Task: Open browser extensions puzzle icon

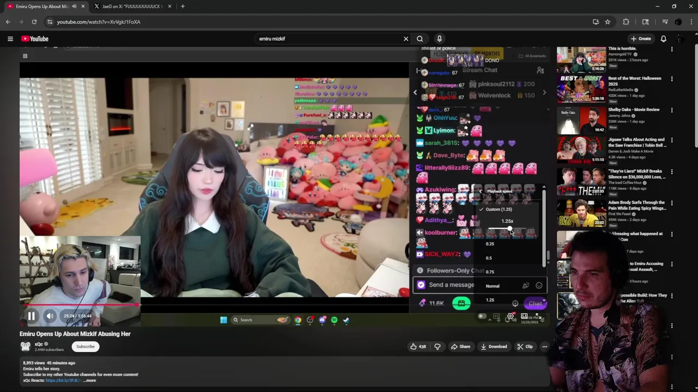Action: (626, 22)
